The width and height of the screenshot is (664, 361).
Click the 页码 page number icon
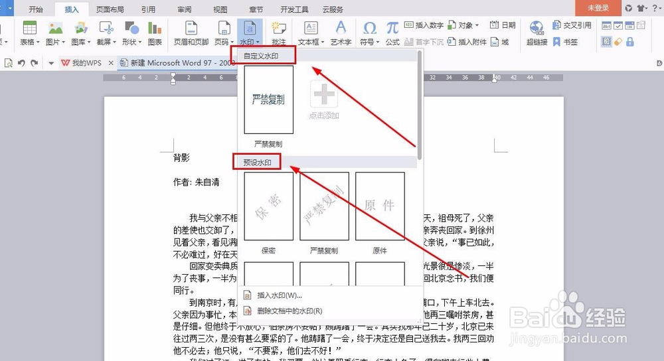point(224,28)
